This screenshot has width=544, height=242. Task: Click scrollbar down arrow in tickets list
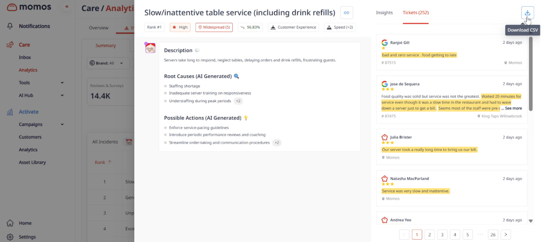click(x=530, y=221)
